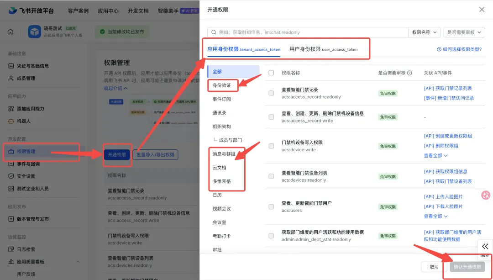Select the 组织架构 category

pyautogui.click(x=222, y=127)
